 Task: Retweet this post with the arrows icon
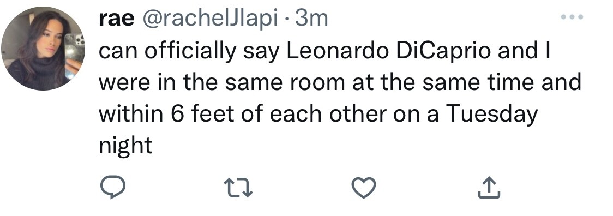pyautogui.click(x=238, y=188)
